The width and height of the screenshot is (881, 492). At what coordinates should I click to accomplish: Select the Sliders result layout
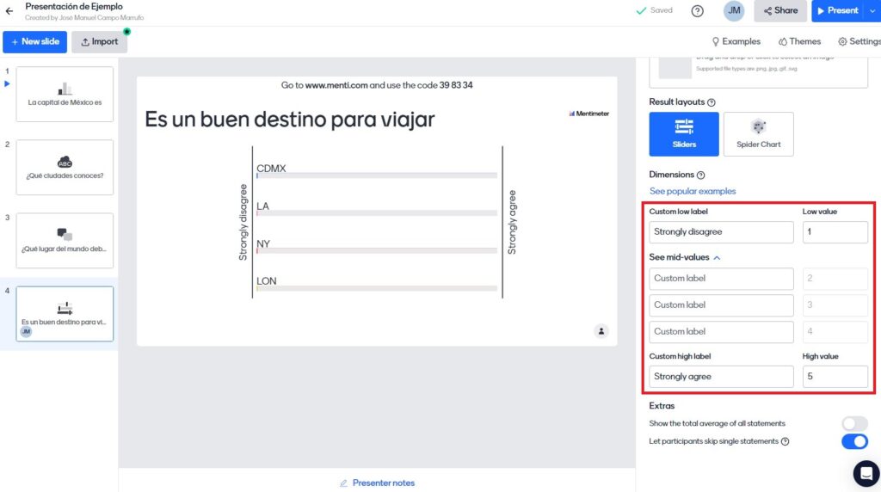click(x=684, y=133)
